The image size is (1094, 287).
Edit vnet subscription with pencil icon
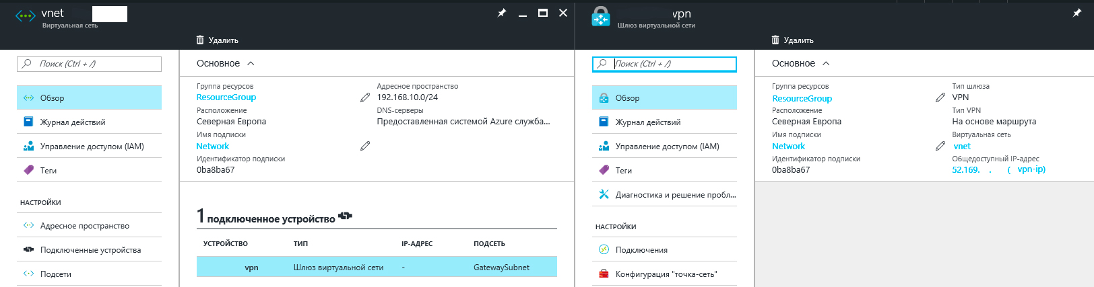pos(365,146)
